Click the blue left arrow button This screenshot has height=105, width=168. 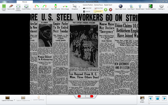(x=151, y=98)
